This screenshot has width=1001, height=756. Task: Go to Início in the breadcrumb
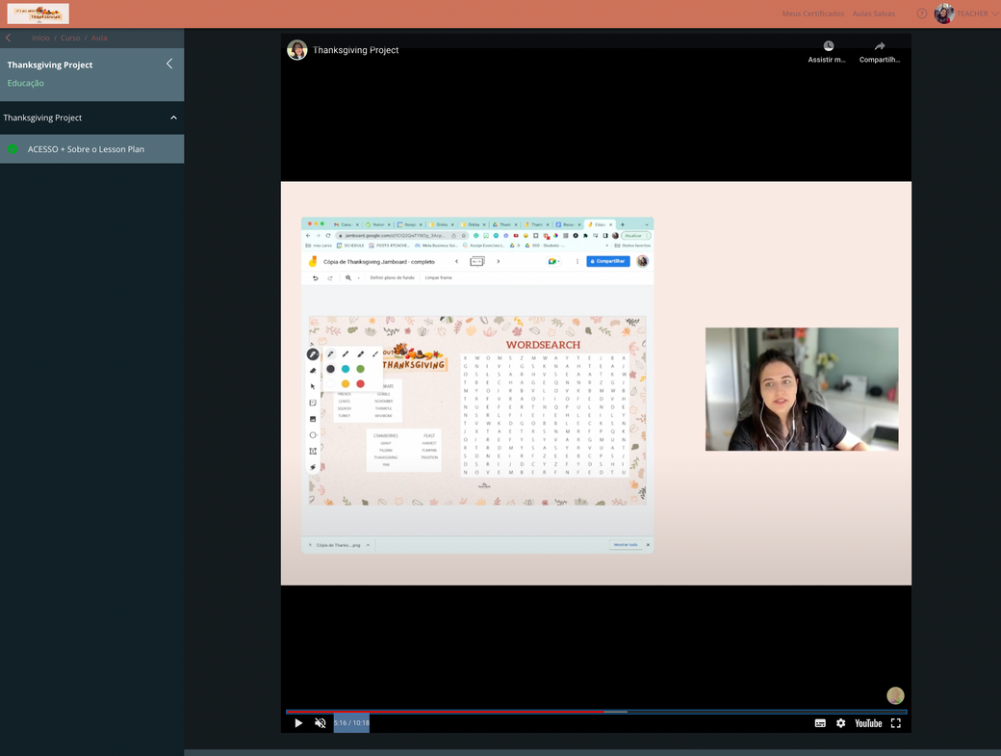(x=40, y=38)
